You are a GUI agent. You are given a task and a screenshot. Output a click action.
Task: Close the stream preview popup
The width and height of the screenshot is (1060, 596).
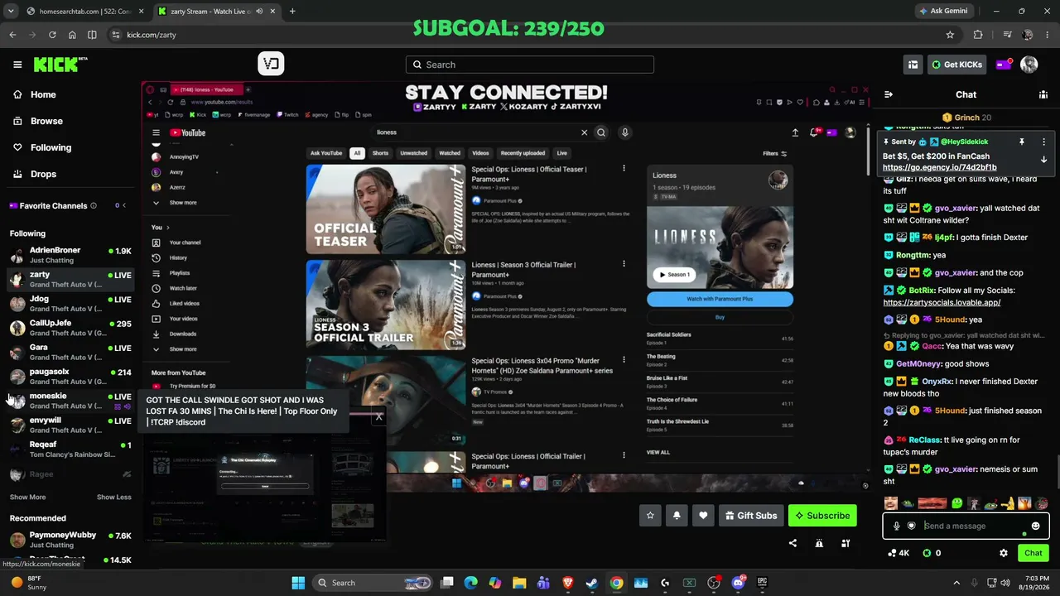(378, 416)
